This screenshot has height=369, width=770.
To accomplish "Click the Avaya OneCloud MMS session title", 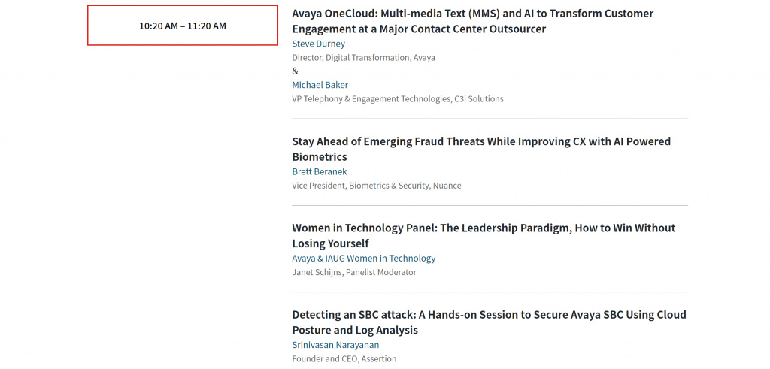I will 472,21.
